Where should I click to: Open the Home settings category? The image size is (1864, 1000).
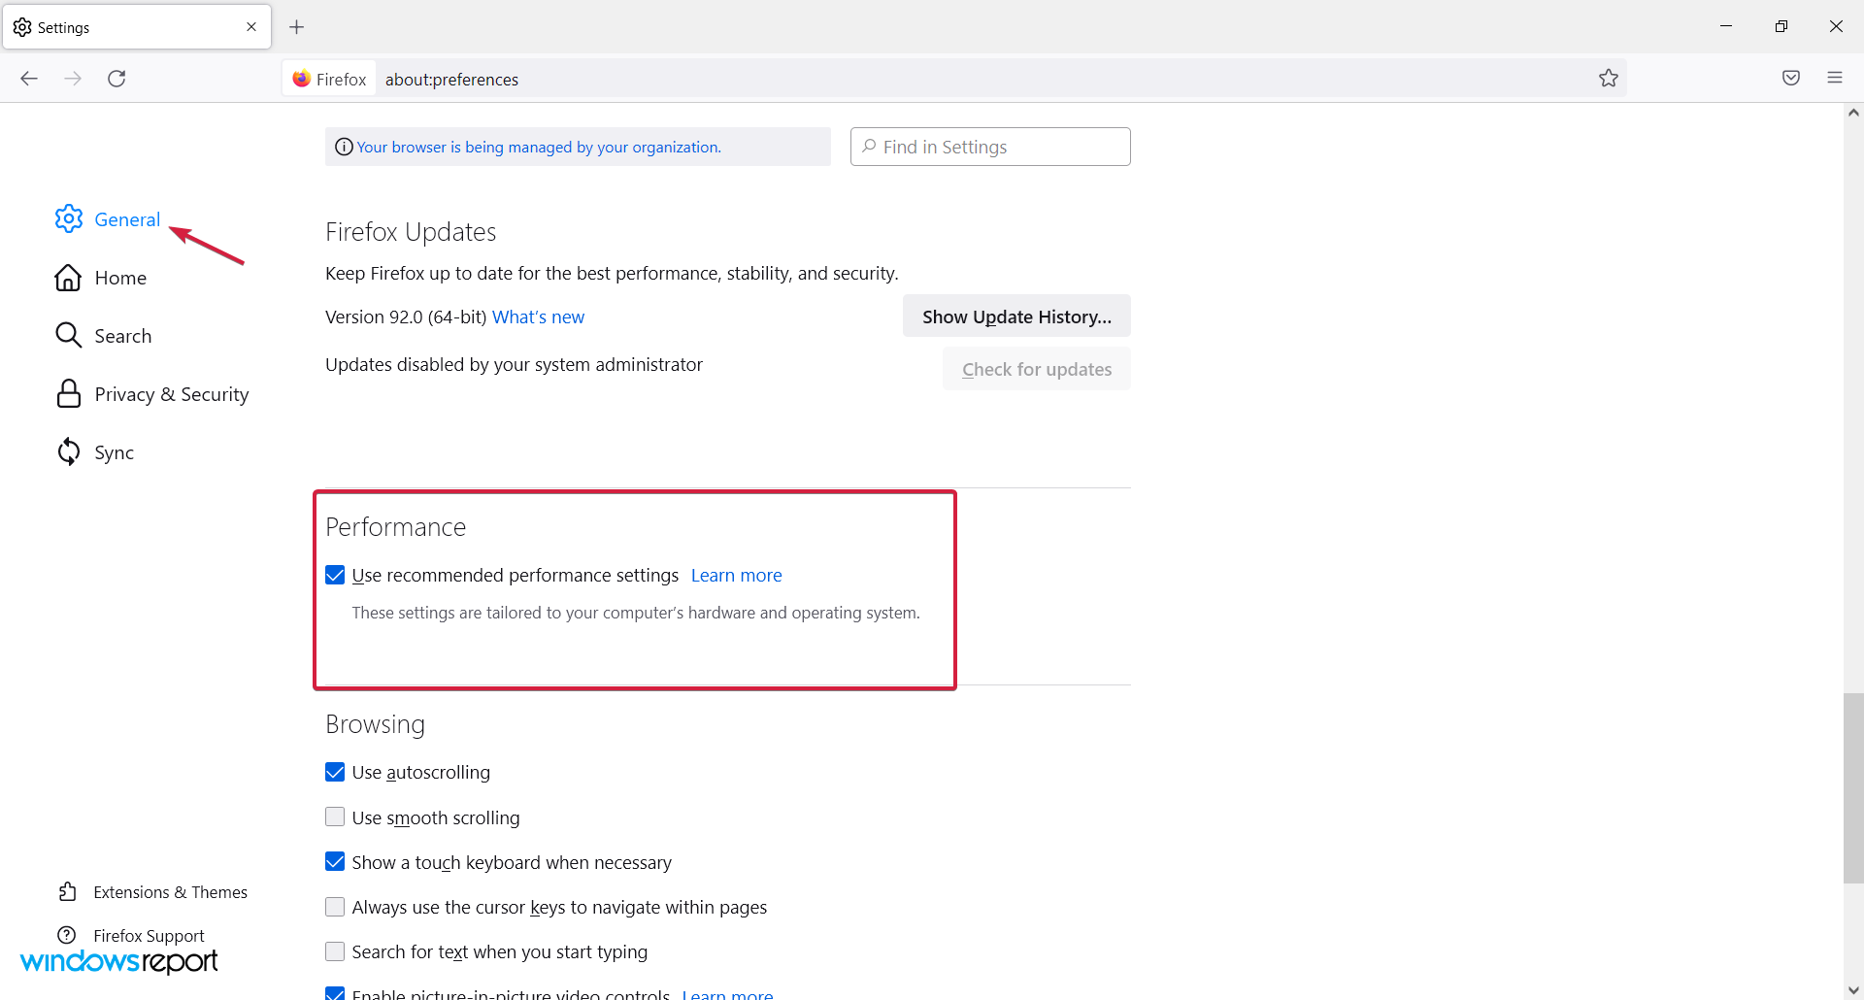[120, 279]
